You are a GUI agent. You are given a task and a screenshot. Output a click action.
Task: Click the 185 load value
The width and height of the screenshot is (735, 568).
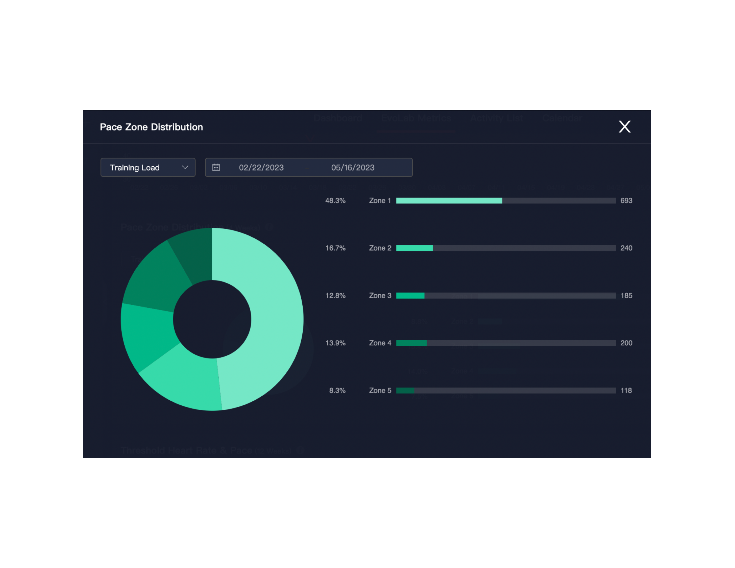point(626,296)
